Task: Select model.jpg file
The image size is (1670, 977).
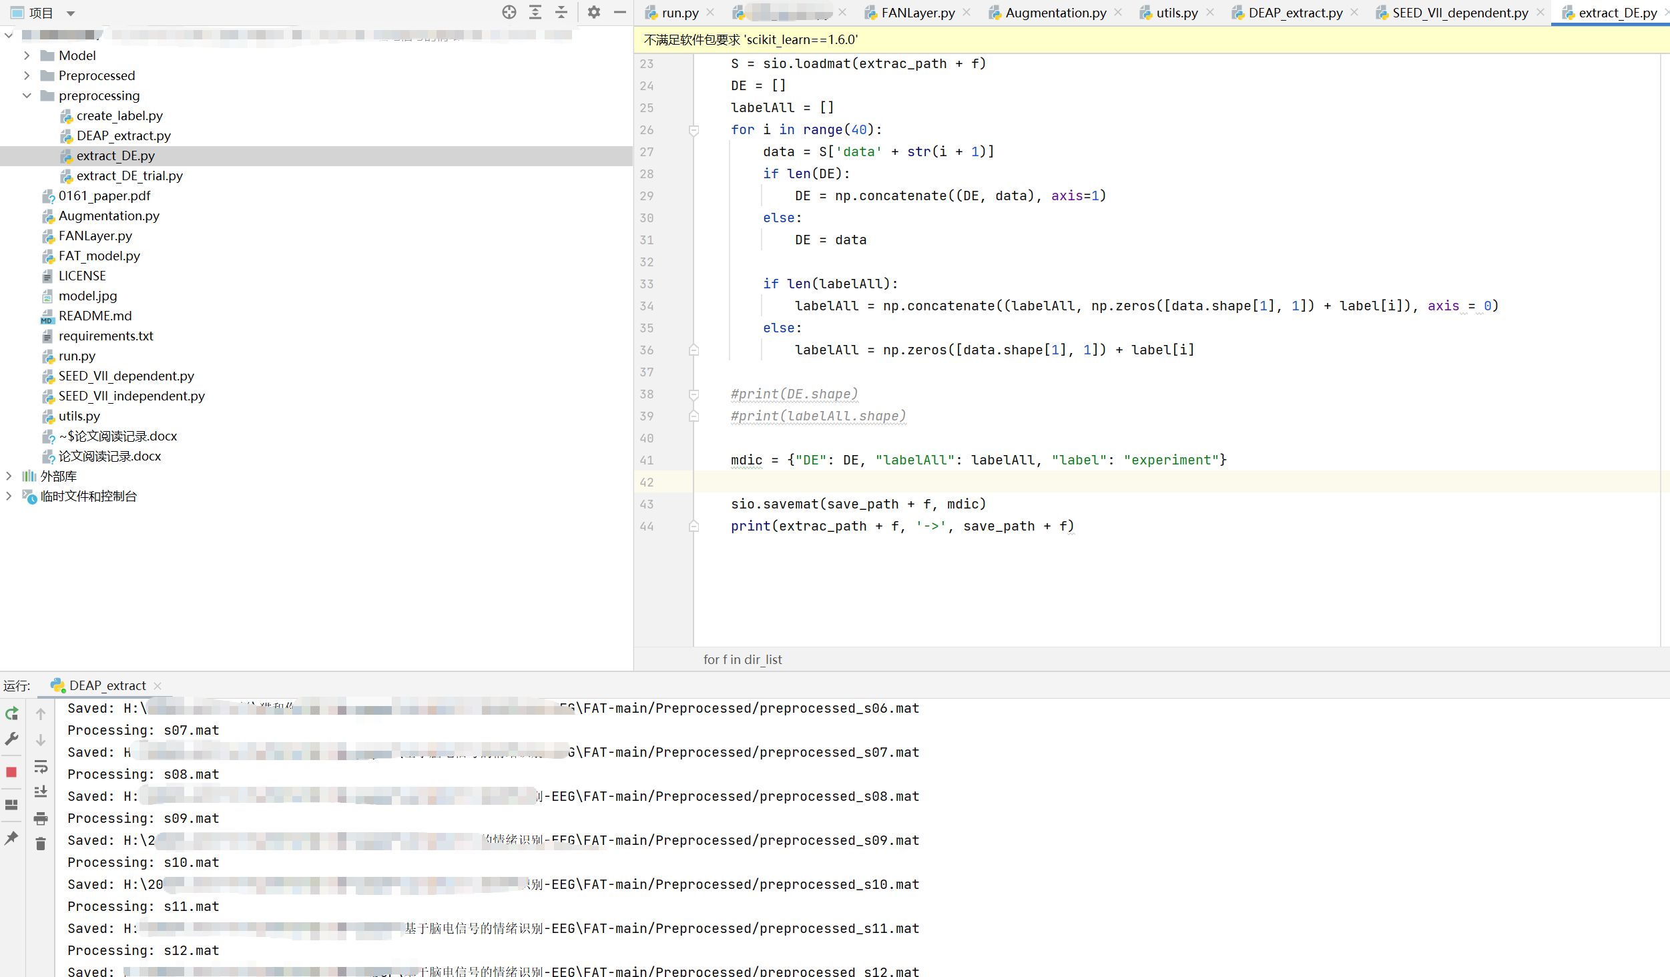Action: click(x=87, y=296)
